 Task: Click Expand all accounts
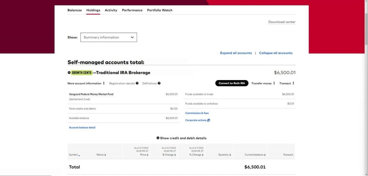236,53
